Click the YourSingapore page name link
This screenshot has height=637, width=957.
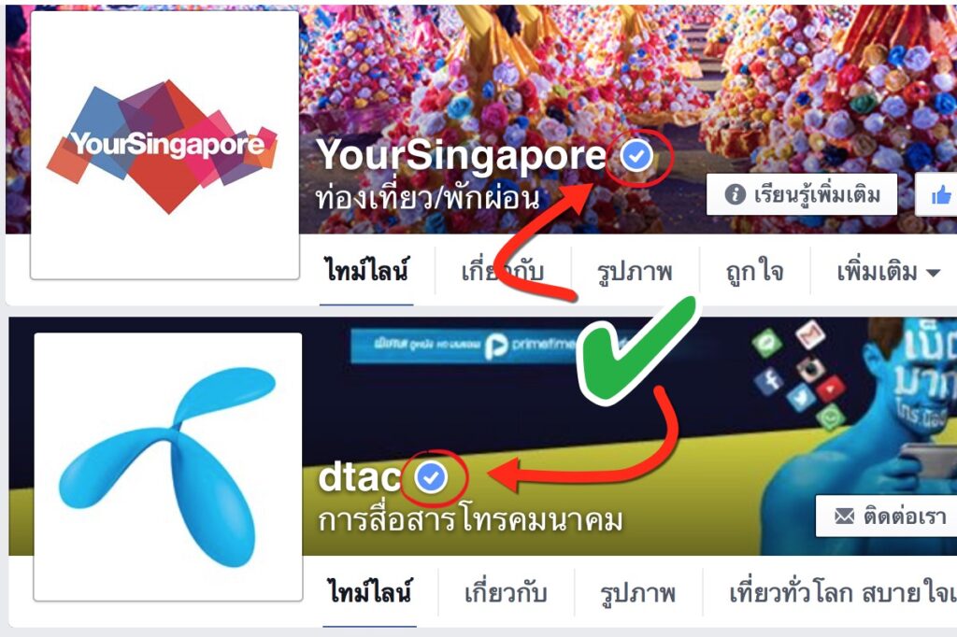click(x=461, y=154)
